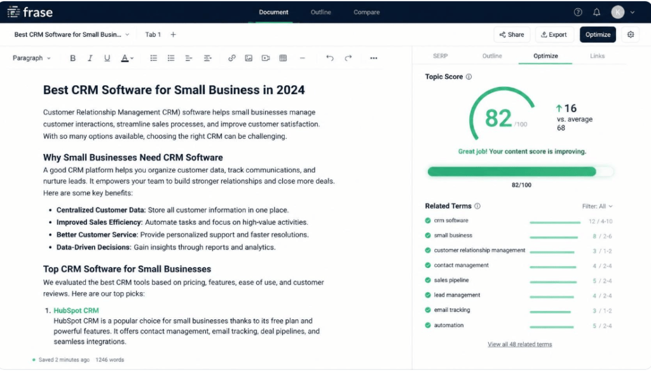
Task: Open the Filter: All dropdown
Action: point(597,206)
